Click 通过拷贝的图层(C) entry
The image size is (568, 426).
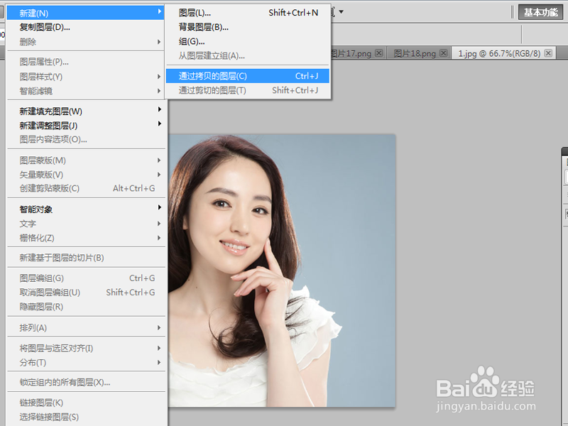pyautogui.click(x=248, y=76)
